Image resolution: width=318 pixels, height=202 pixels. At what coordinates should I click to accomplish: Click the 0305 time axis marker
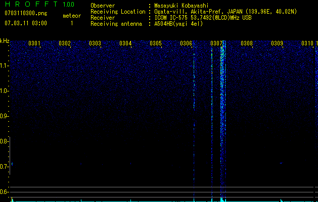tap(156, 43)
